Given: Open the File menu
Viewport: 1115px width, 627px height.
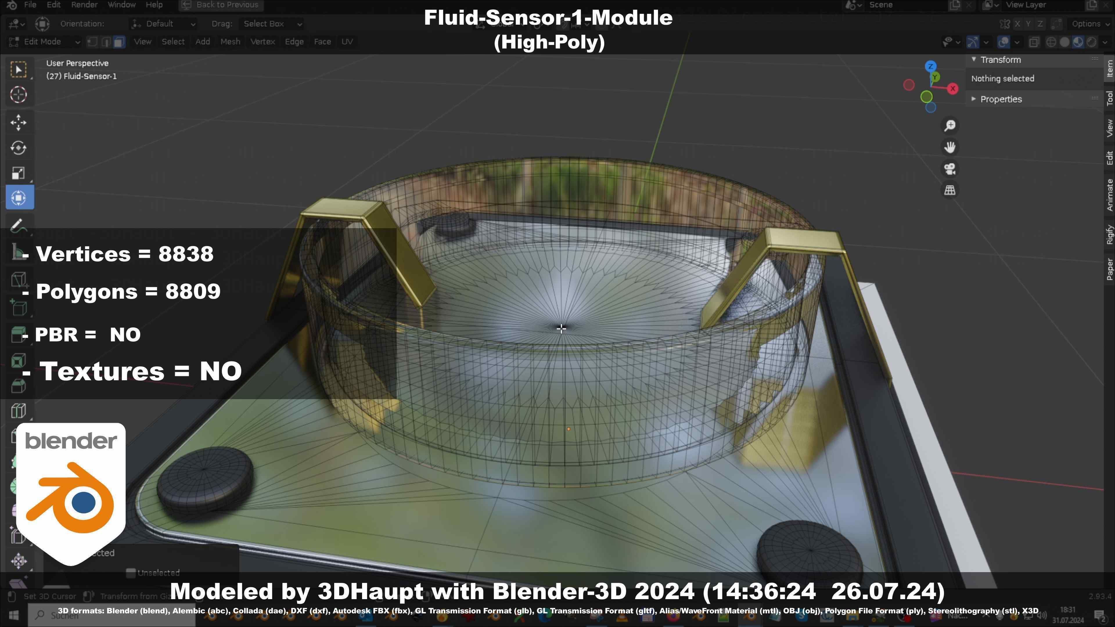Looking at the screenshot, I should [x=30, y=5].
